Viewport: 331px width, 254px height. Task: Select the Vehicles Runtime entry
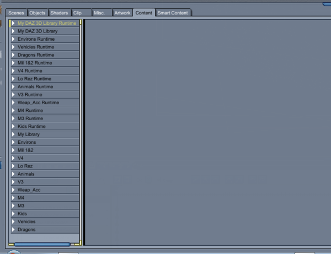click(45, 47)
